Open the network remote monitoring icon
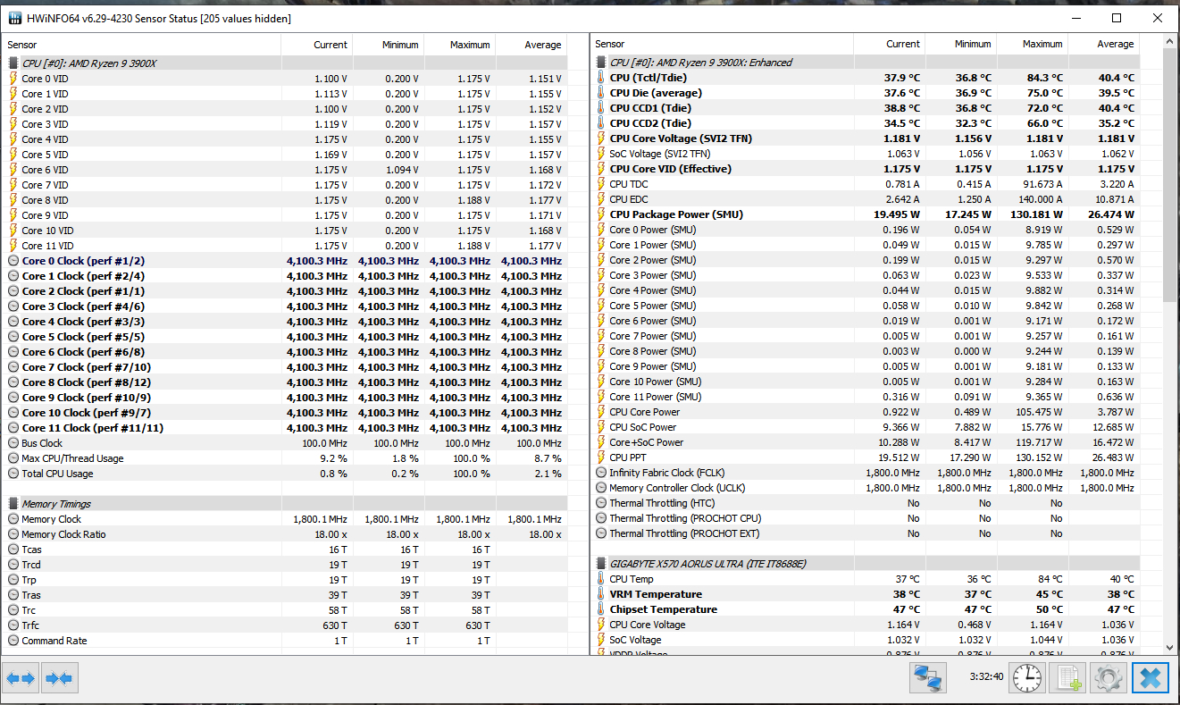Viewport: 1180px width, 705px height. 928,678
